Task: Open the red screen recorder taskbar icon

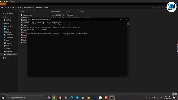Action: pos(106,97)
